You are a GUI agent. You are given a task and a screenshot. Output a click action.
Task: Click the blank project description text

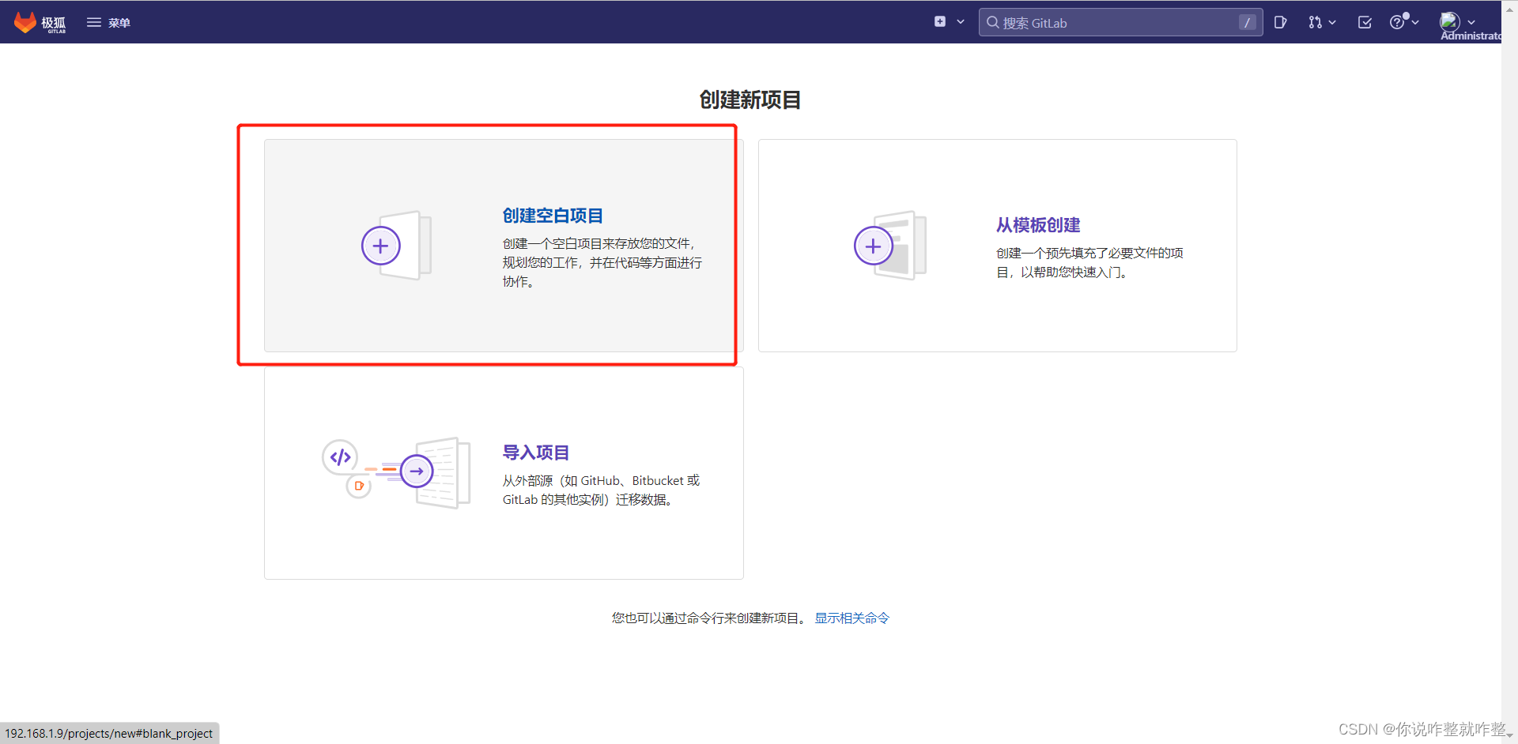tap(602, 262)
